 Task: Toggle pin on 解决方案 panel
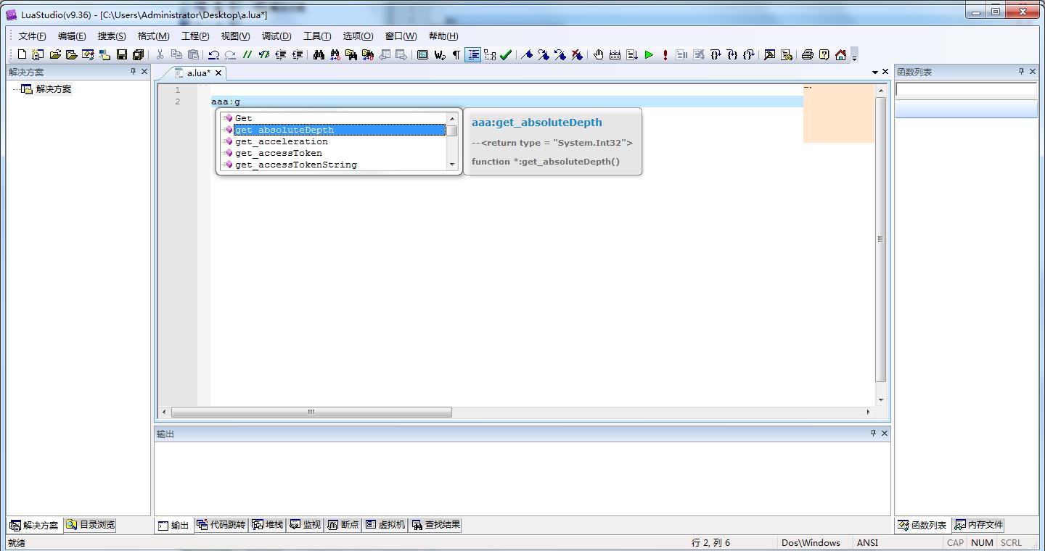click(133, 71)
